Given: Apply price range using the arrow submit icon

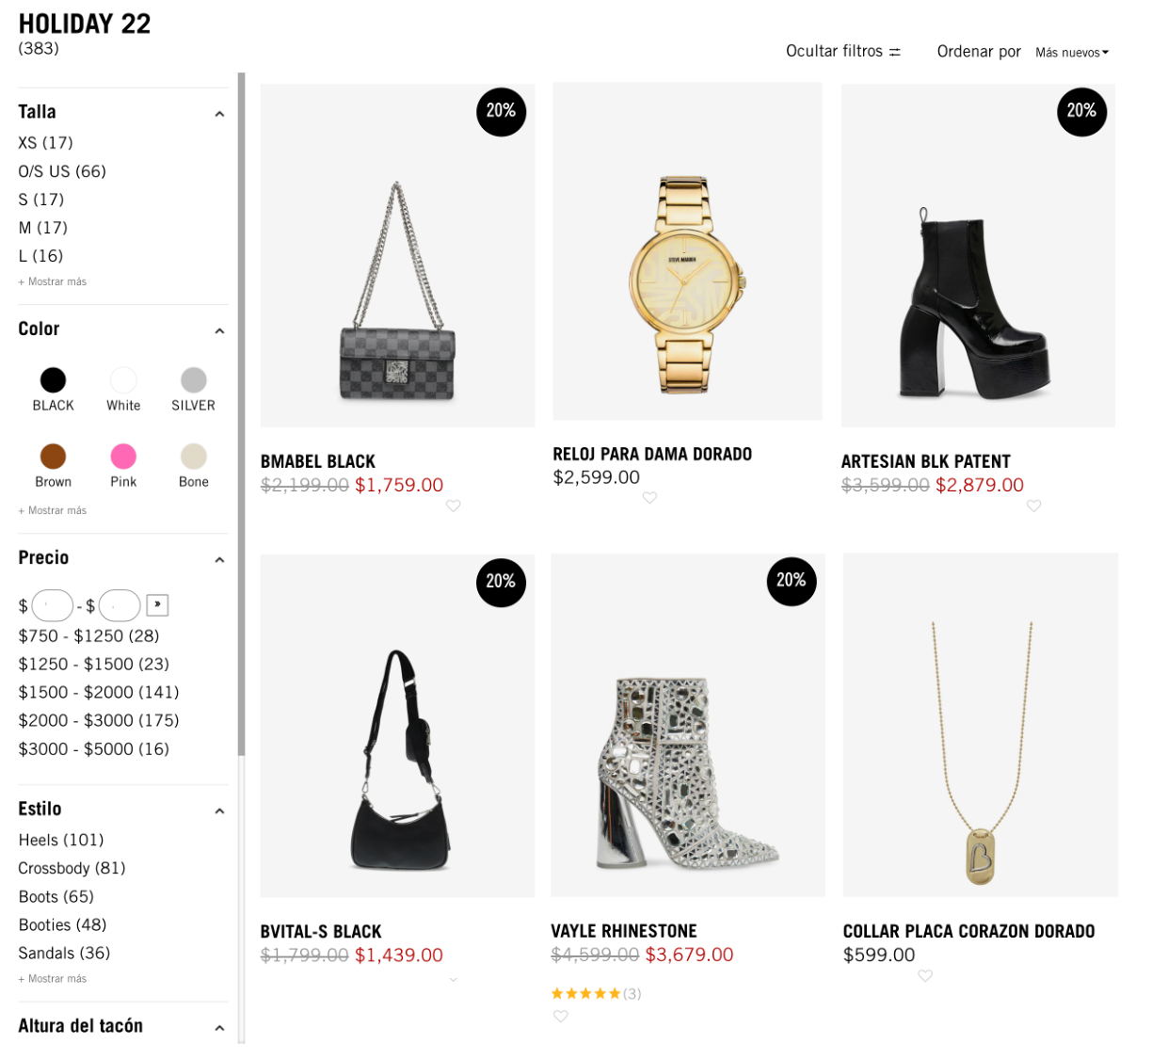Looking at the screenshot, I should click(x=157, y=604).
